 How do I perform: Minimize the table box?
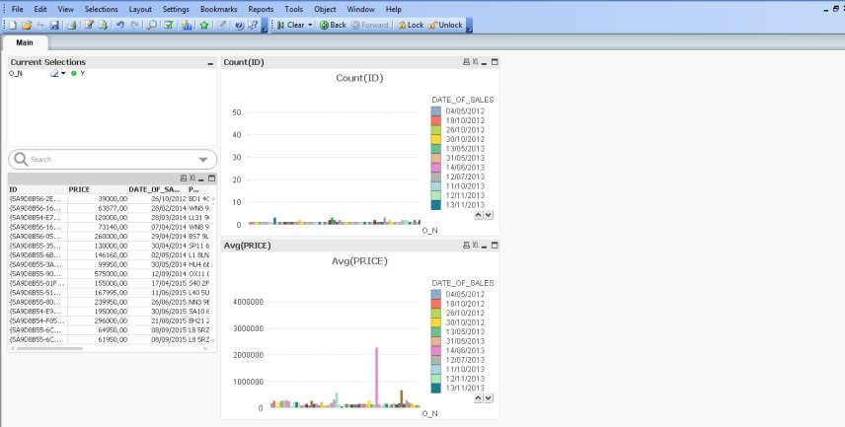[201, 178]
